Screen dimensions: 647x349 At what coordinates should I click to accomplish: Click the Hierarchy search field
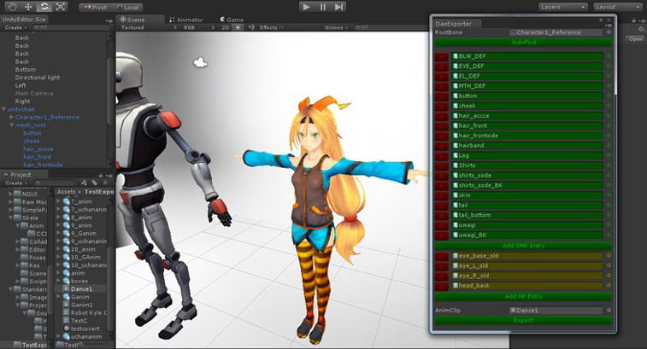70,27
